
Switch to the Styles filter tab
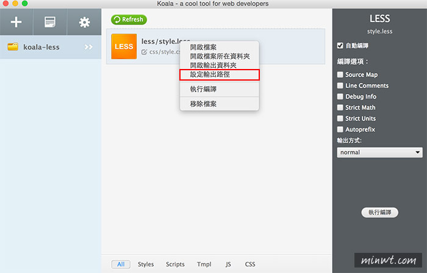(146, 264)
